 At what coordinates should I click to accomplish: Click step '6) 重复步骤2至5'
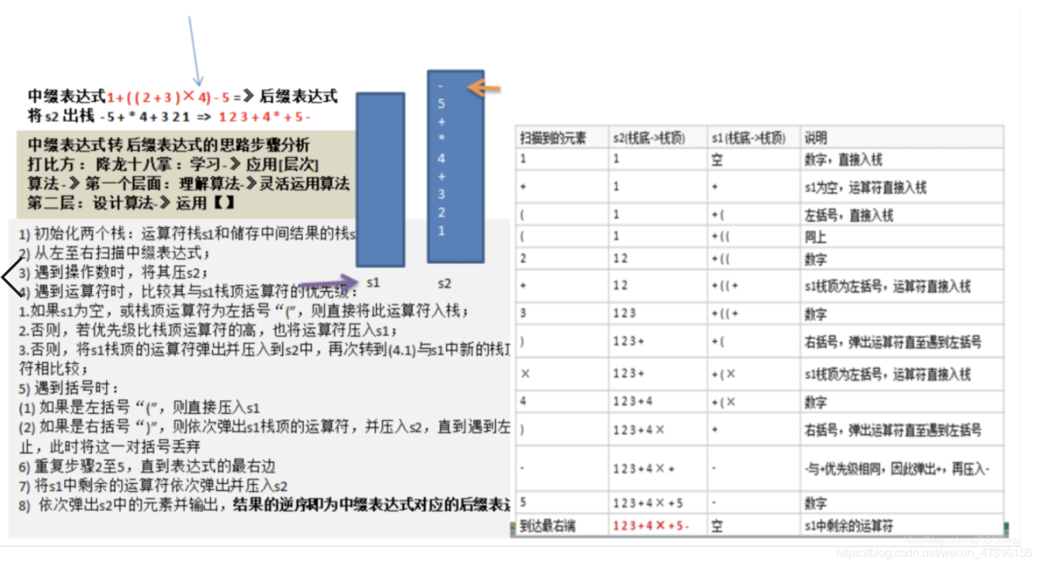(147, 466)
